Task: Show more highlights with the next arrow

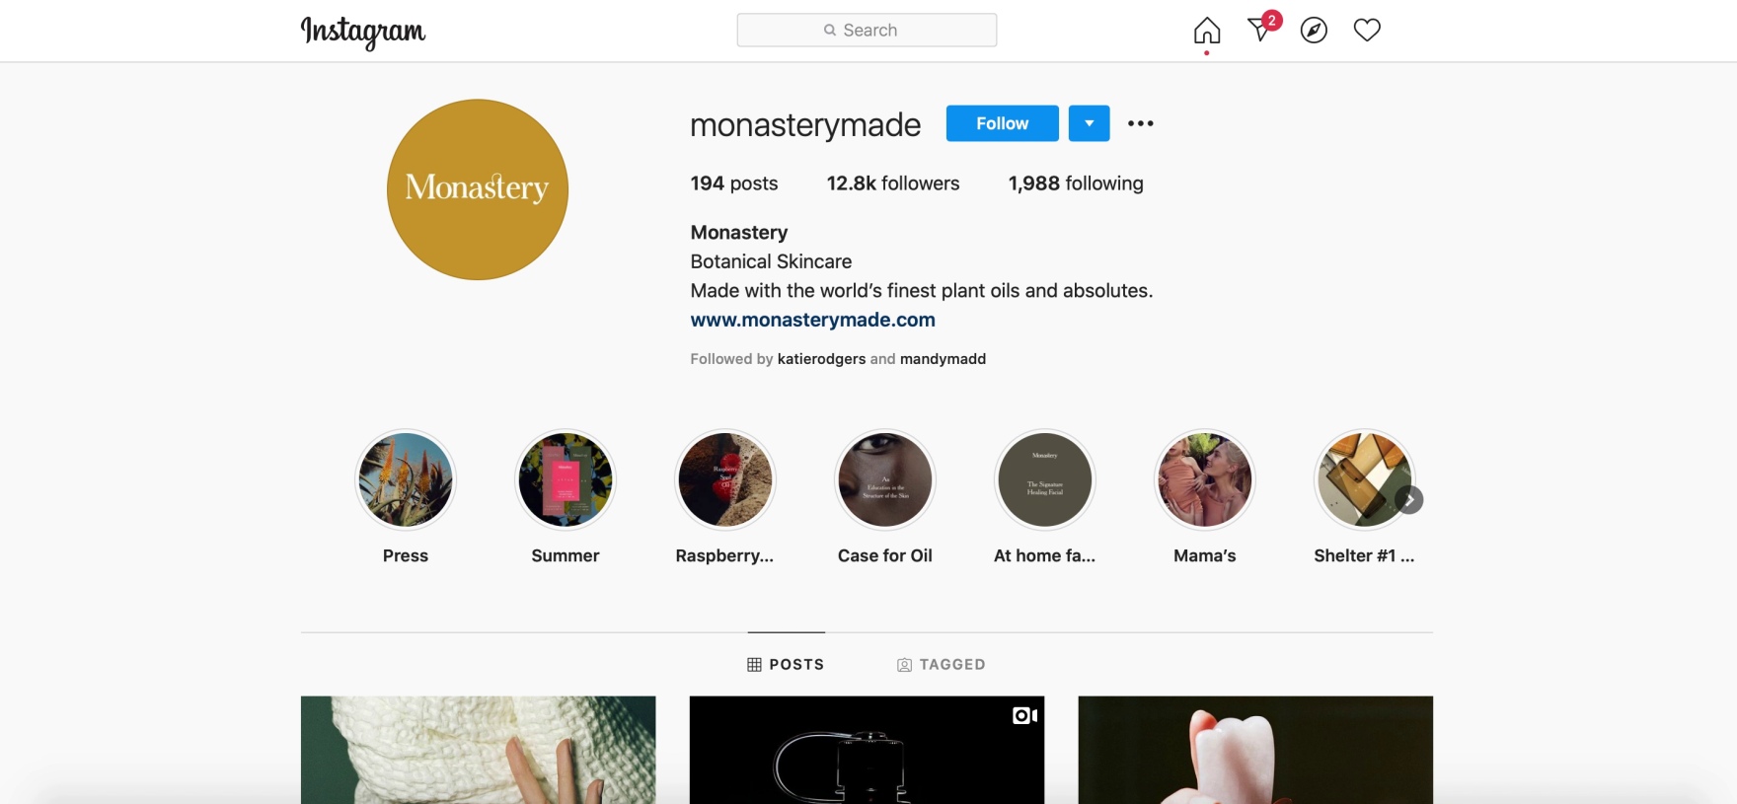Action: pos(1409,500)
